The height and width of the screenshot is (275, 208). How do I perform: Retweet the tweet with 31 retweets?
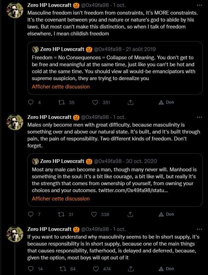coord(63,214)
